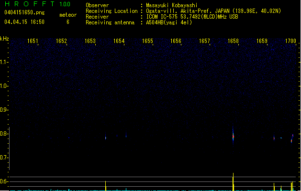Click the 0.8 kHz frequency label
This screenshot has height=191, width=301.
[x=4, y=134]
